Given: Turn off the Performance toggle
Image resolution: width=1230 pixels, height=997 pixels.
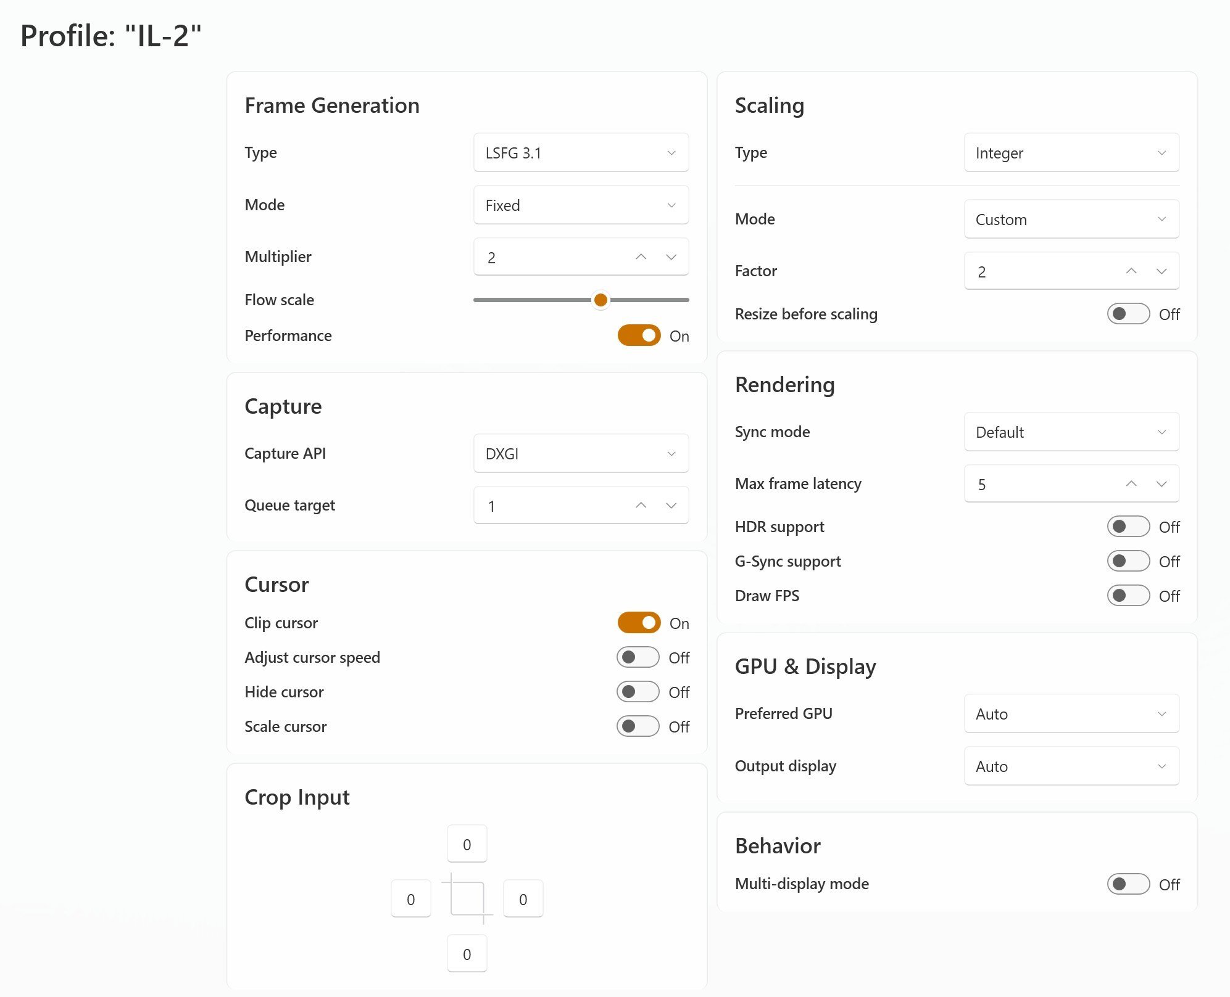Looking at the screenshot, I should 639,335.
